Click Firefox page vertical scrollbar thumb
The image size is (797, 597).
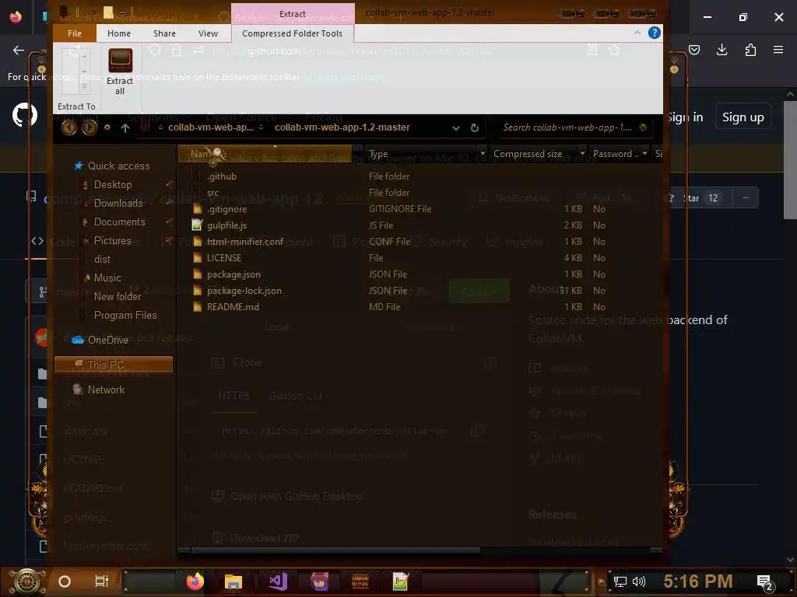tap(790, 160)
